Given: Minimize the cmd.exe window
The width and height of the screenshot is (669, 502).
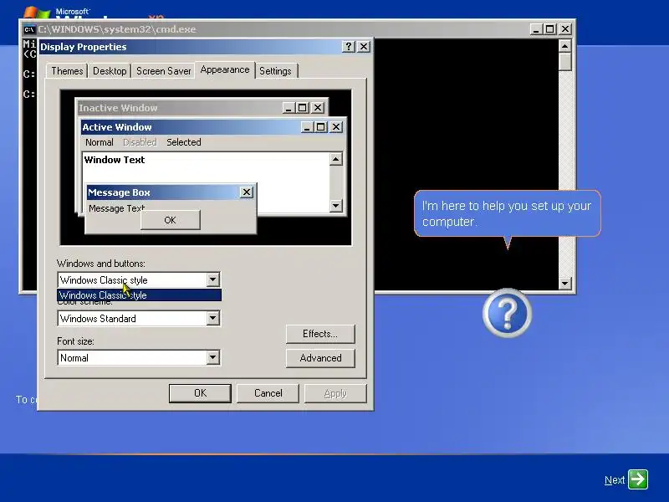Looking at the screenshot, I should (536, 29).
